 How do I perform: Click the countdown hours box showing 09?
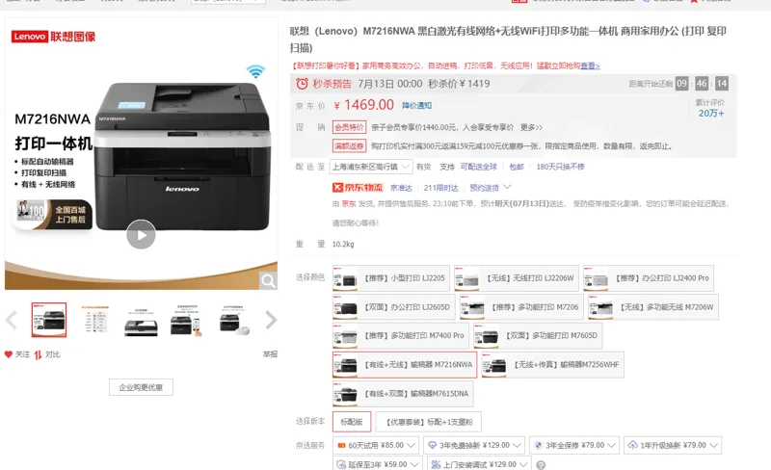681,84
